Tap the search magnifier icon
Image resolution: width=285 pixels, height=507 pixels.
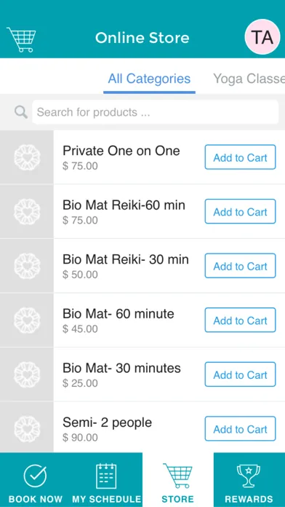(21, 112)
